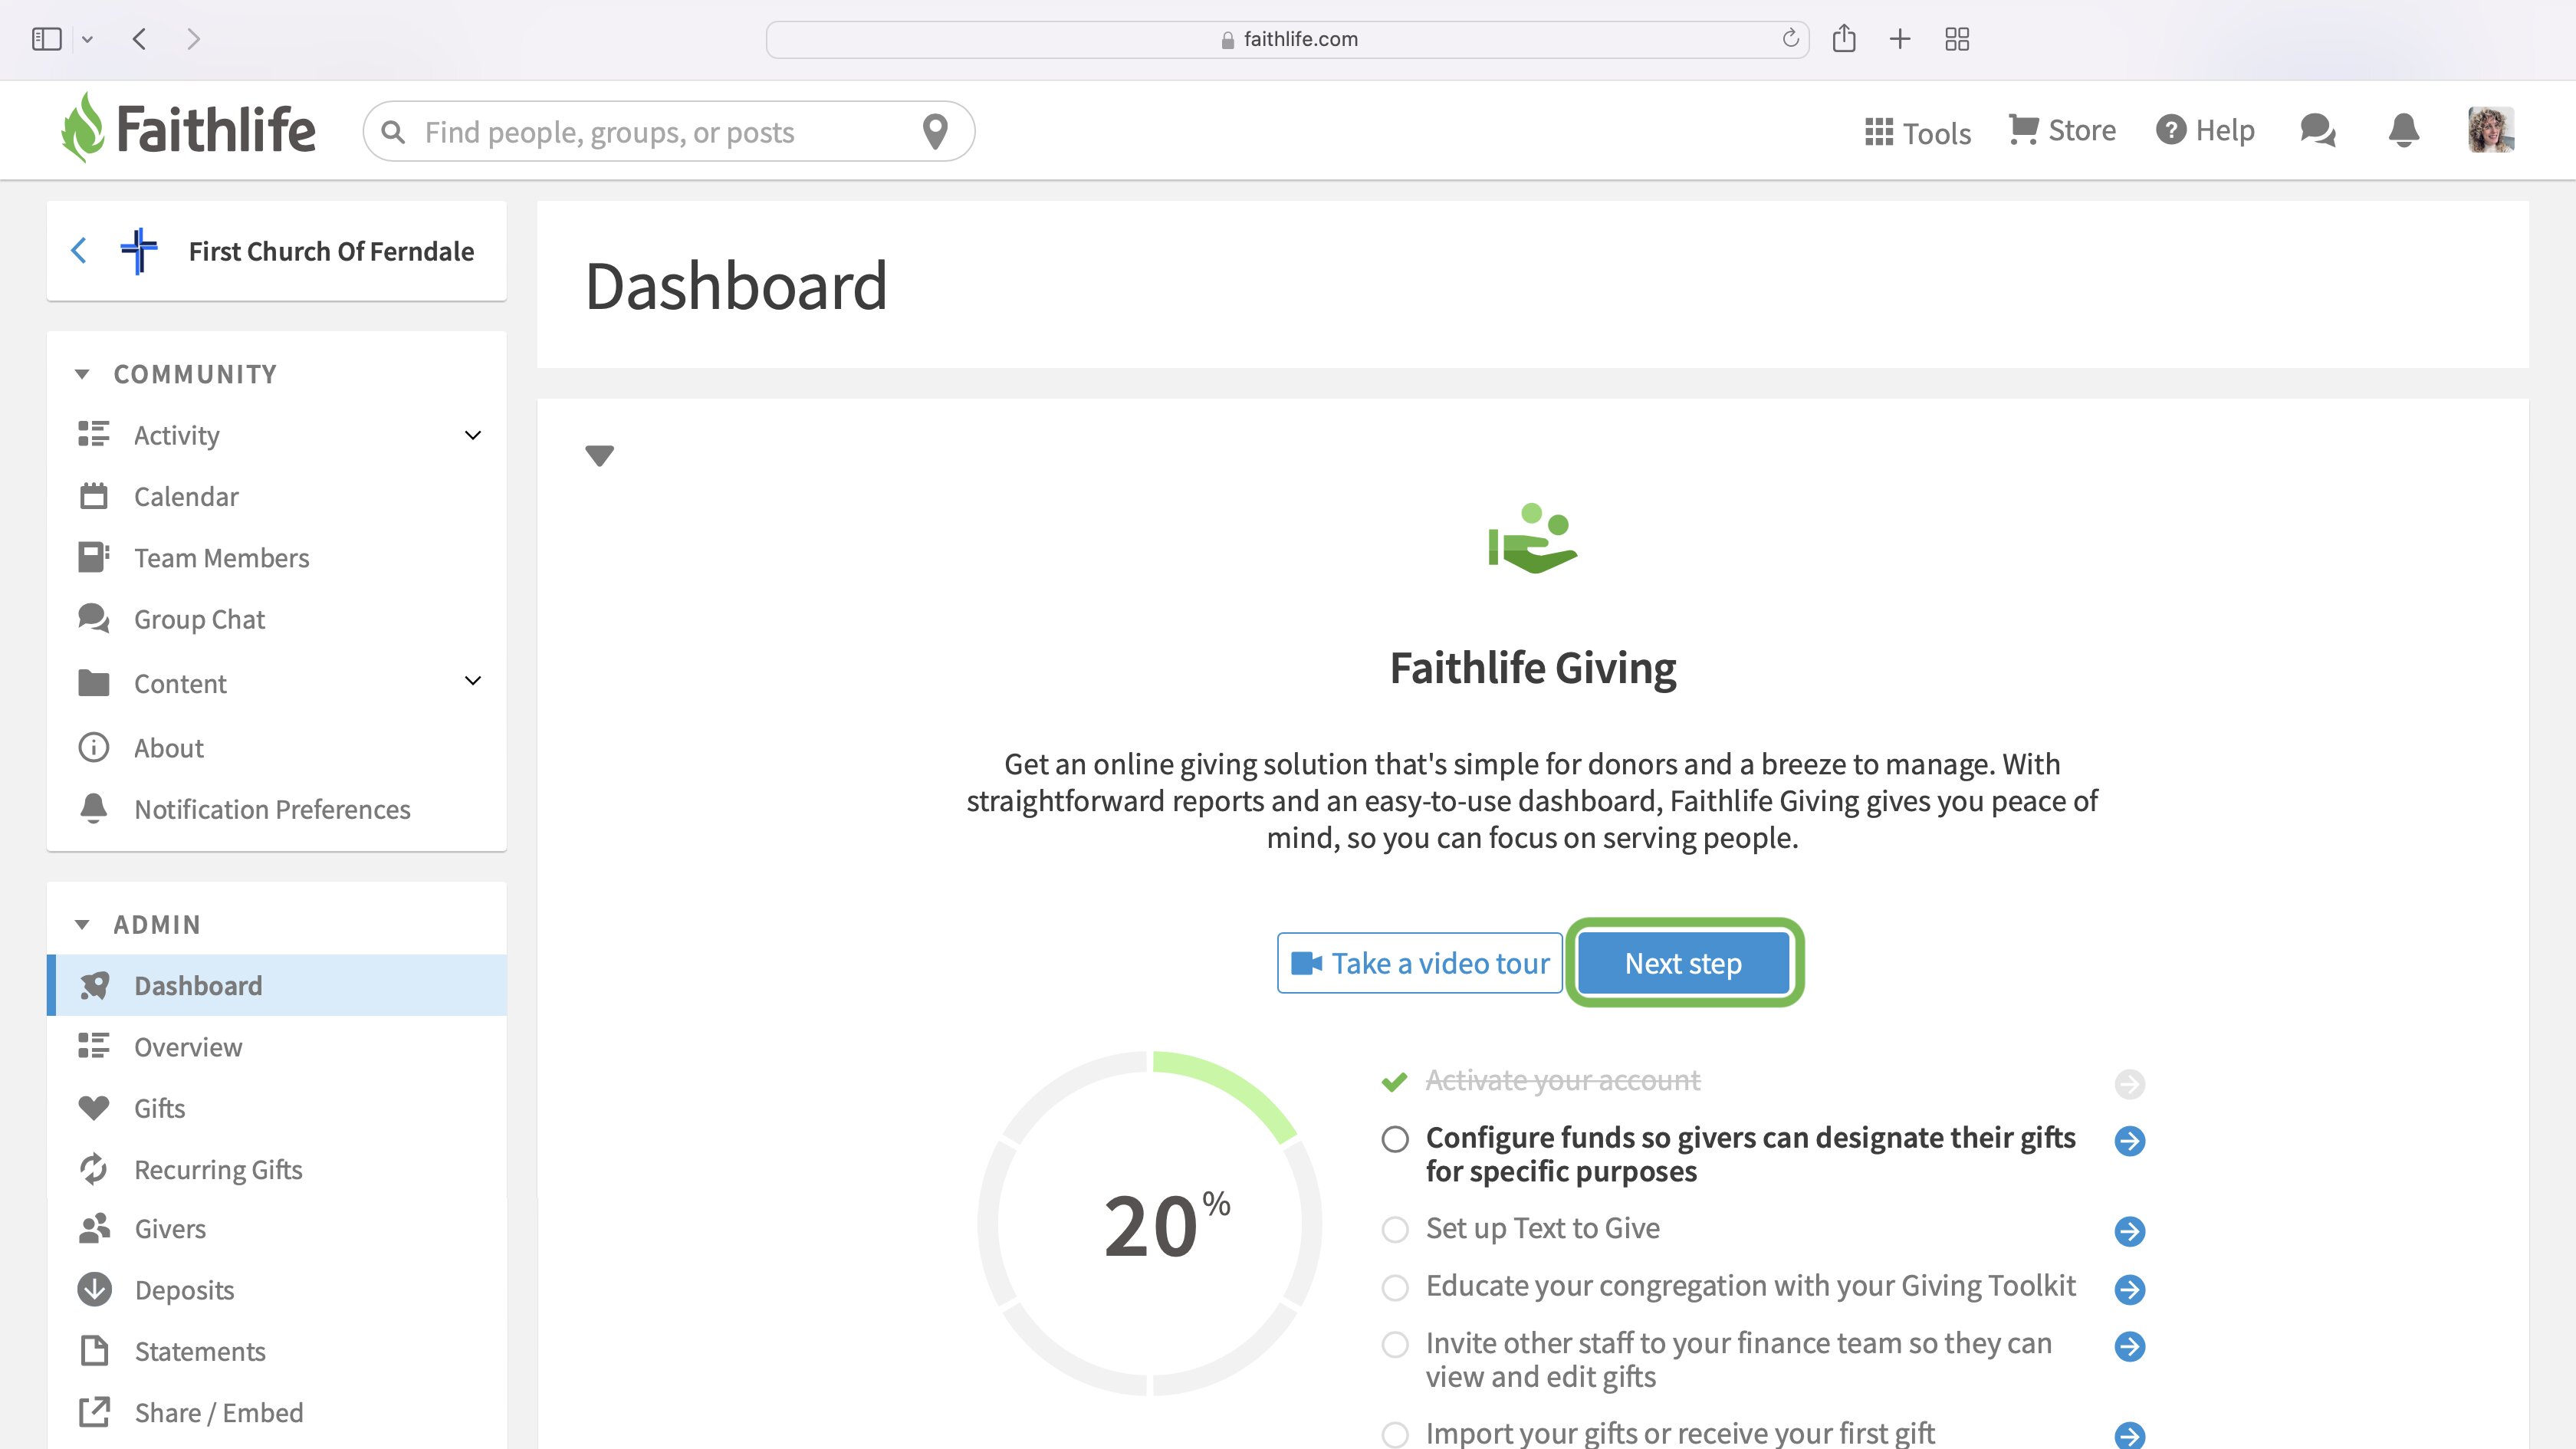Collapse the Faithlife Giving panel triangle
The width and height of the screenshot is (2576, 1449).
[599, 456]
